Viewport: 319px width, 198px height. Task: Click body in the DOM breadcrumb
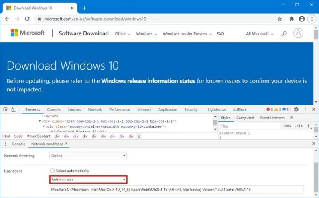click(x=18, y=136)
